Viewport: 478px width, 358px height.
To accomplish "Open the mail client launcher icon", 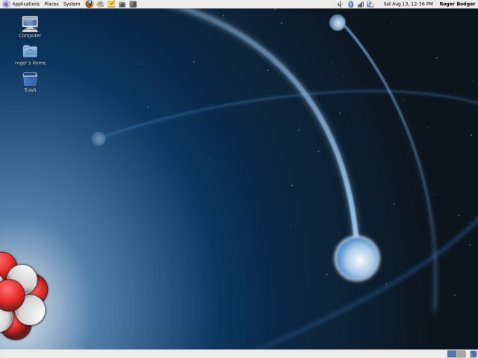I will (100, 4).
